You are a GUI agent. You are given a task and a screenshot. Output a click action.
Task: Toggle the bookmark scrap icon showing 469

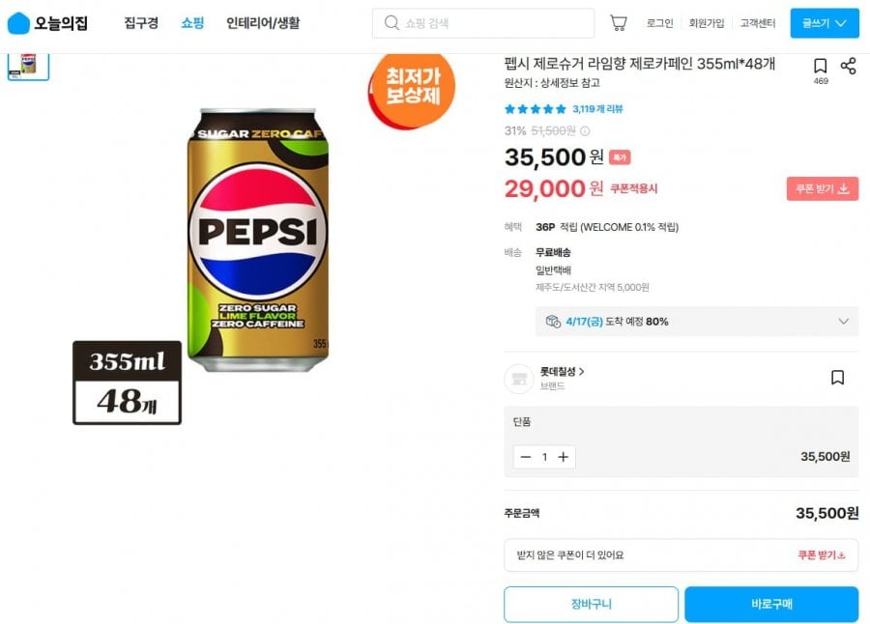(x=821, y=66)
